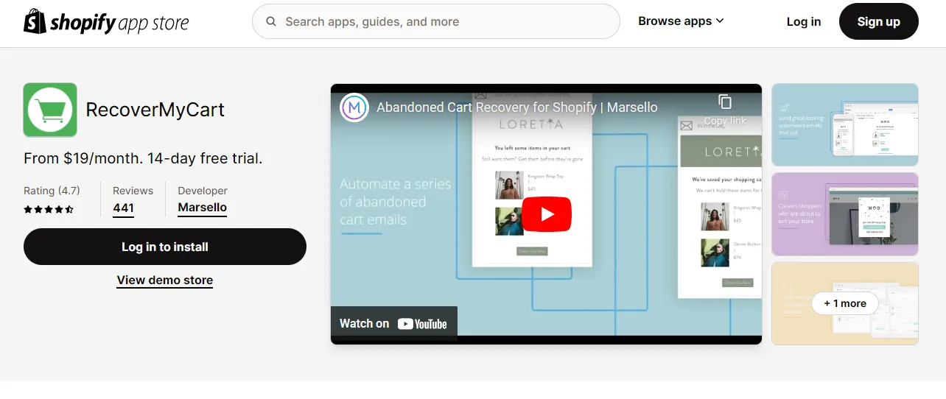This screenshot has width=946, height=399.
Task: Open video title Abandoned Cart Recovery for Shopify
Action: pyautogui.click(x=517, y=107)
